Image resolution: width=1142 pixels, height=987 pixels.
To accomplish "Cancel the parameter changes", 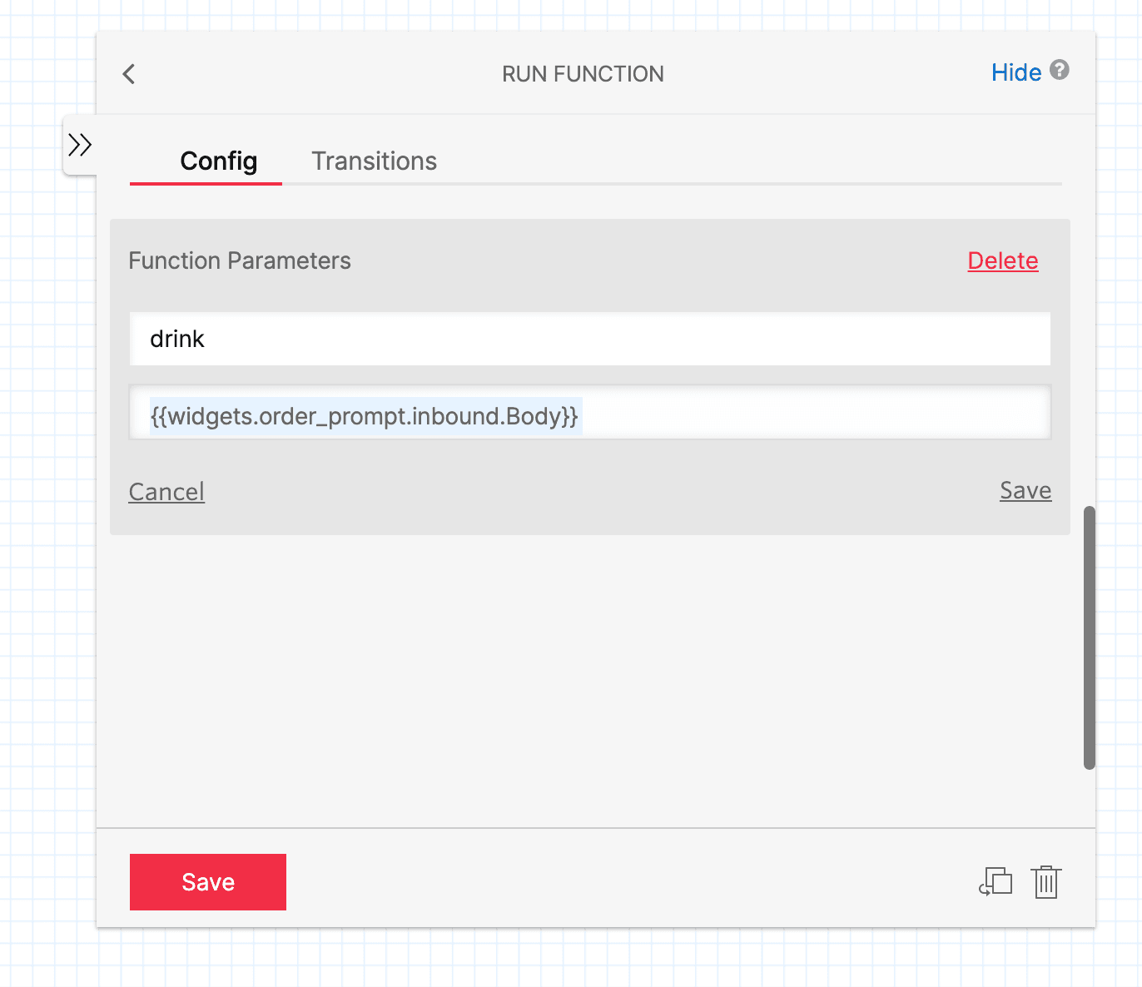I will pyautogui.click(x=166, y=491).
